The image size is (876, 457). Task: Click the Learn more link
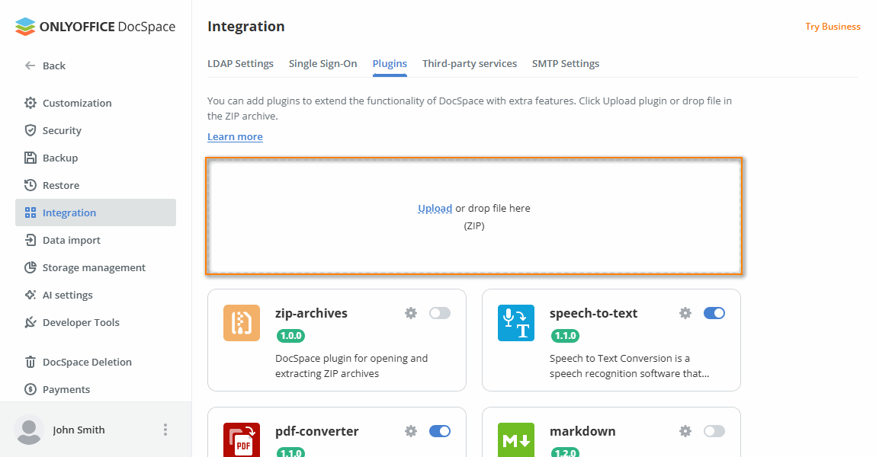(234, 136)
